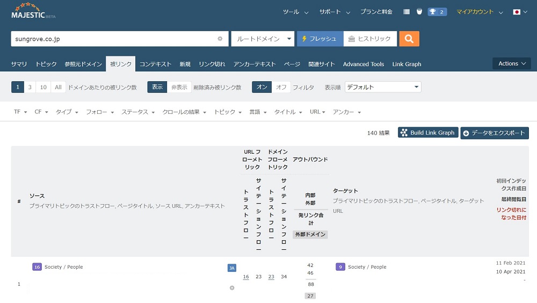
Task: Click the gear icon in result row 1
Action: tap(232, 288)
